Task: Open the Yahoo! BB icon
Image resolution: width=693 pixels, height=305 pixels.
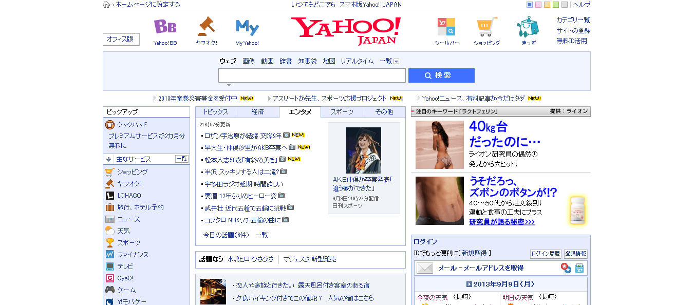Action: (x=165, y=27)
